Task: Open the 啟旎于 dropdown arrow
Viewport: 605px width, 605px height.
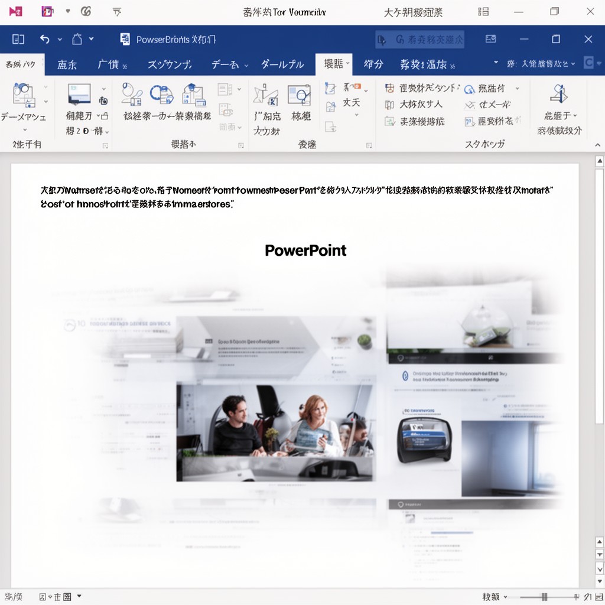Action: click(x=575, y=115)
